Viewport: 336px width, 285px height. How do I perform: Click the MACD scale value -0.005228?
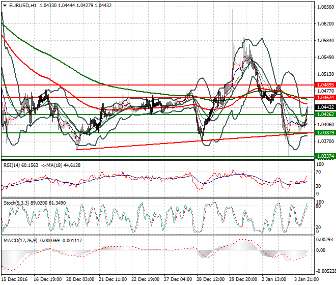click(326, 271)
